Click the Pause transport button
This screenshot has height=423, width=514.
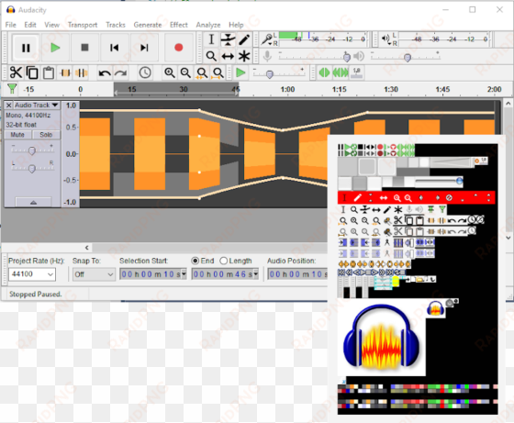26,48
